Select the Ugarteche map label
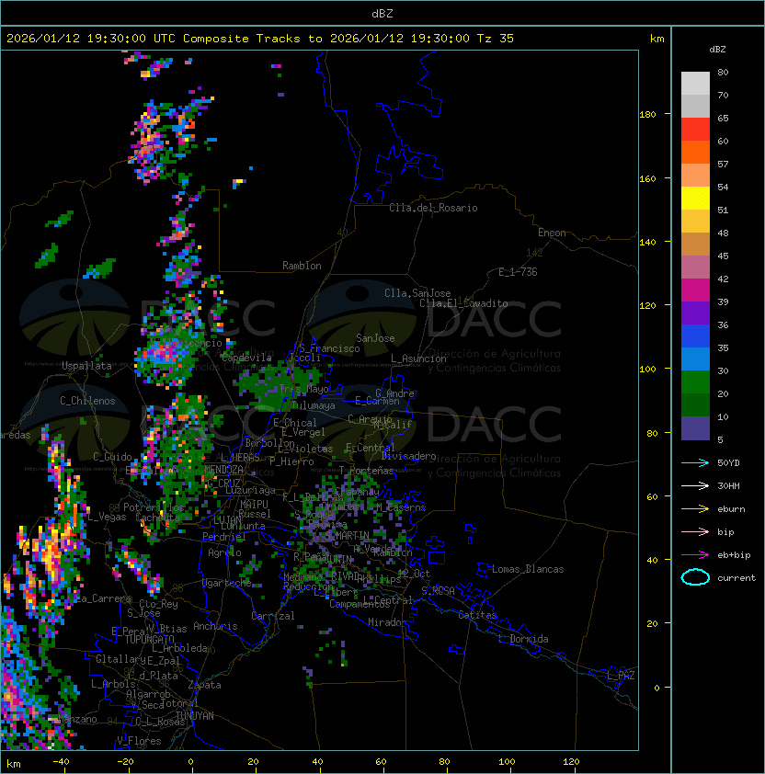The width and height of the screenshot is (765, 774). (227, 583)
